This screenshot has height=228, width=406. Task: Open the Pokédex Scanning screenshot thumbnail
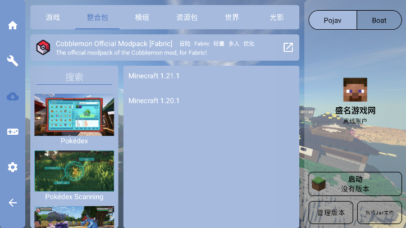(74, 171)
